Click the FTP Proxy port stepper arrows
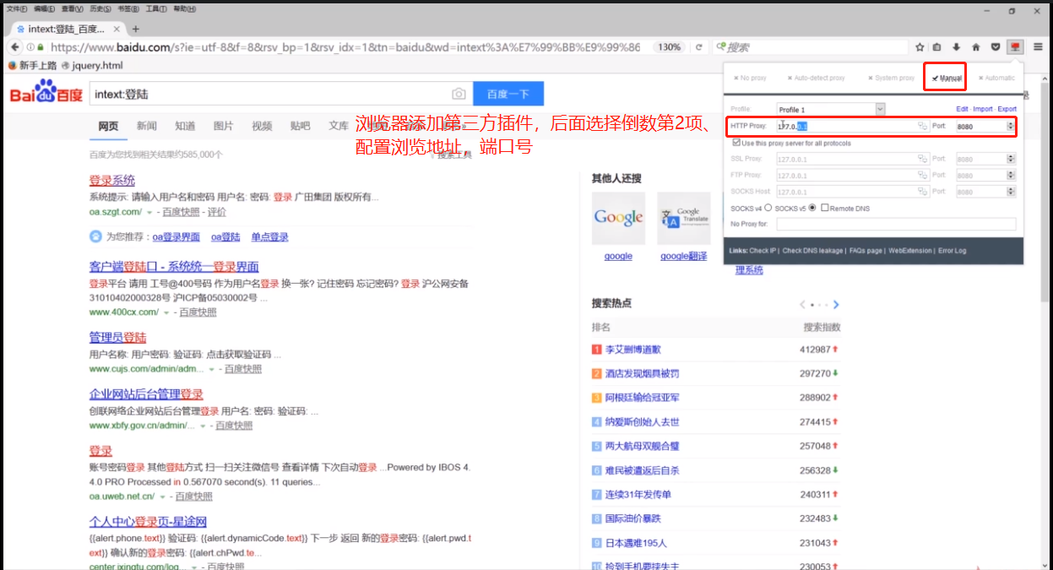The image size is (1053, 570). coord(1011,176)
